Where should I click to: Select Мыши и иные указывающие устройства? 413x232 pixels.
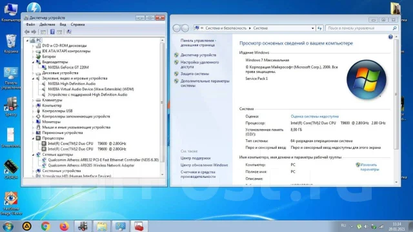coord(76,128)
